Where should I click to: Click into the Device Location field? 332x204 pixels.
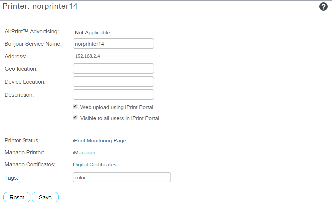pos(113,82)
